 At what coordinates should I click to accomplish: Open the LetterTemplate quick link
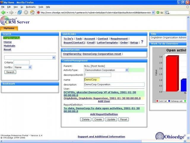[107, 43]
